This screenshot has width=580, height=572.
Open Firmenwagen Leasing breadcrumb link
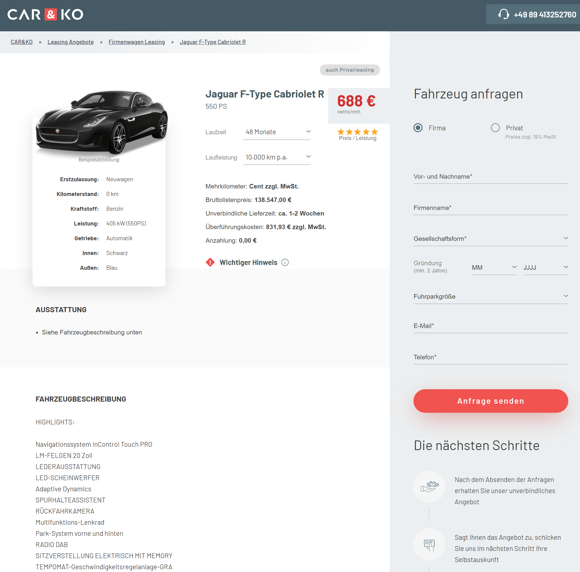(137, 42)
